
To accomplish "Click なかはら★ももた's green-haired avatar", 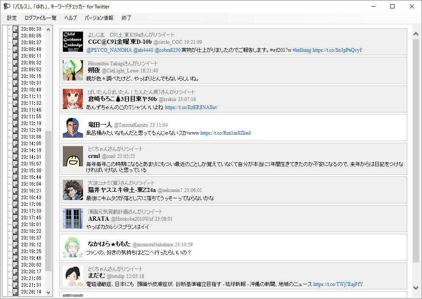I will click(x=73, y=247).
